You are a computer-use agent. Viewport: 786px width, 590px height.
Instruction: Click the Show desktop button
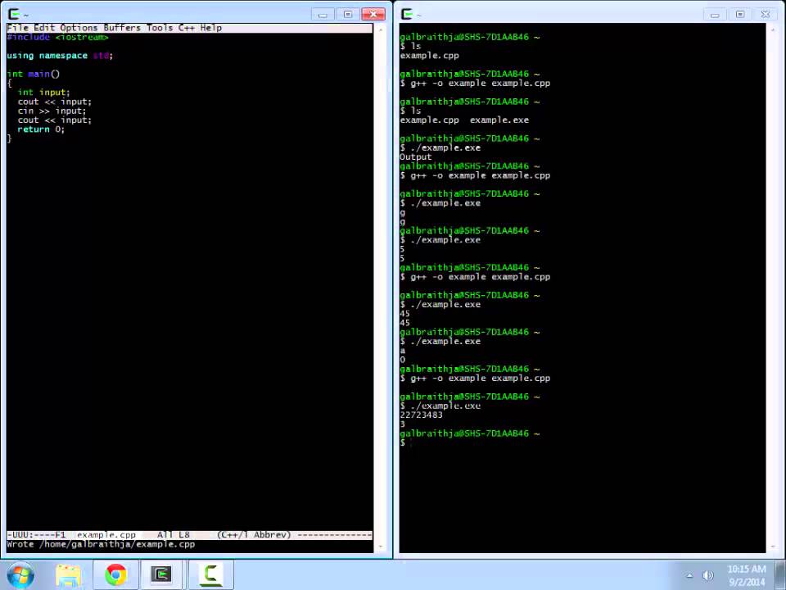(x=781, y=575)
